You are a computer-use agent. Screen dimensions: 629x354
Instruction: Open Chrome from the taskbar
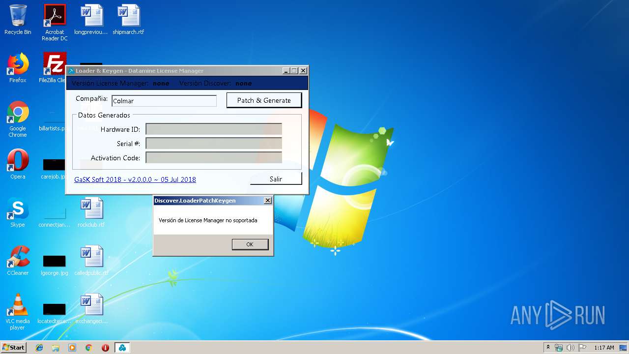click(89, 348)
